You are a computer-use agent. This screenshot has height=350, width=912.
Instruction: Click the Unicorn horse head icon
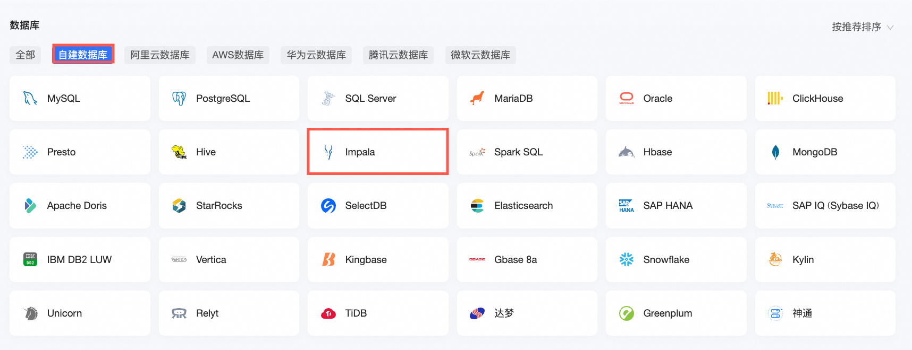tap(31, 313)
